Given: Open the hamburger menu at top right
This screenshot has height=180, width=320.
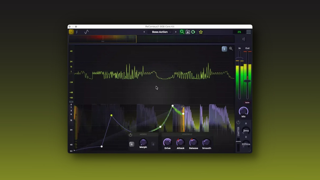Looking at the screenshot, I should (249, 32).
